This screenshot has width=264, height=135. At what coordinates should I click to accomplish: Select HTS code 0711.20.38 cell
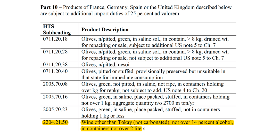click(x=55, y=65)
